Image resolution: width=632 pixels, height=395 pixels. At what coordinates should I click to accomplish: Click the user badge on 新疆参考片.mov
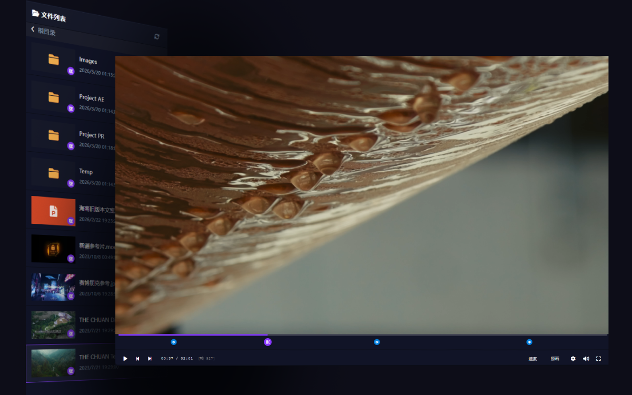(71, 259)
